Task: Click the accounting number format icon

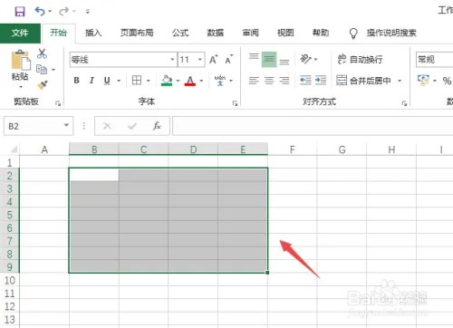Action: click(423, 80)
